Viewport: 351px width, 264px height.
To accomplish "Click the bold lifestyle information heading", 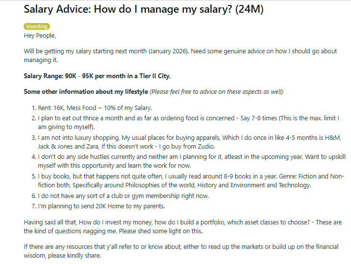I will pyautogui.click(x=85, y=92).
